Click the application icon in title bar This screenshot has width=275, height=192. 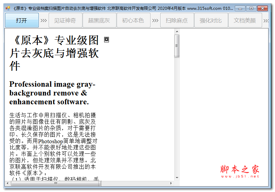point(8,8)
